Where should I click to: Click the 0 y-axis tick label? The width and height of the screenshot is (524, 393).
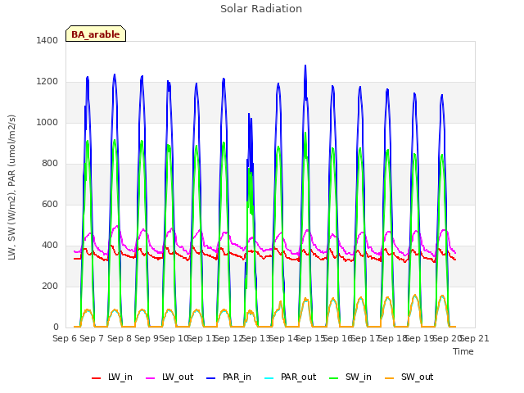click(56, 327)
